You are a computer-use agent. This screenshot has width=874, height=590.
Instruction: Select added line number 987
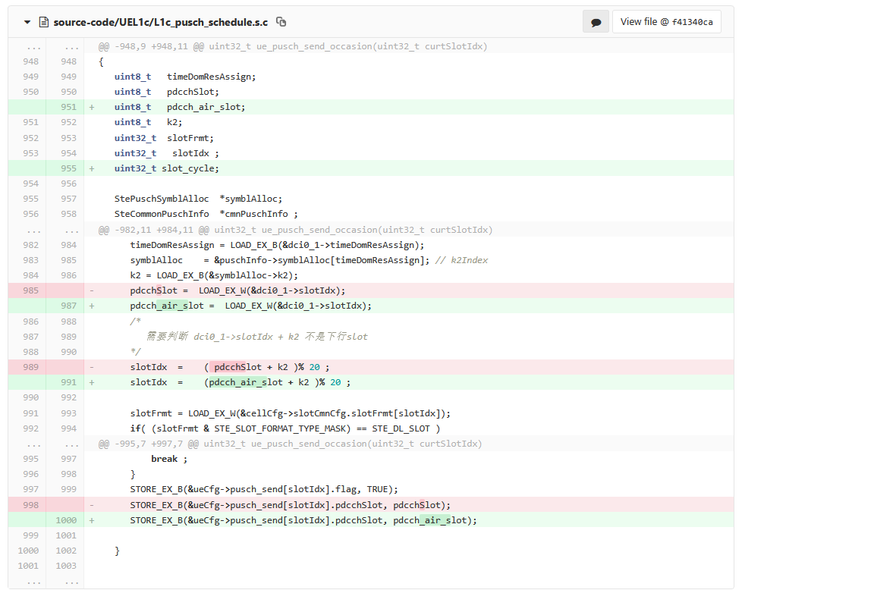click(68, 306)
